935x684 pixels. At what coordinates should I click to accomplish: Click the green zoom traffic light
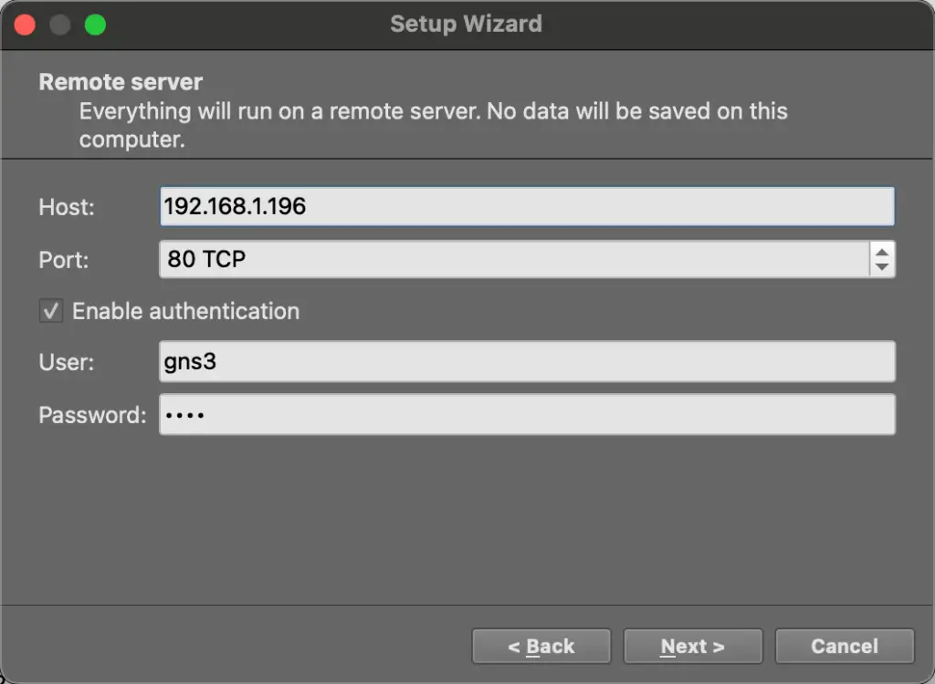click(94, 25)
